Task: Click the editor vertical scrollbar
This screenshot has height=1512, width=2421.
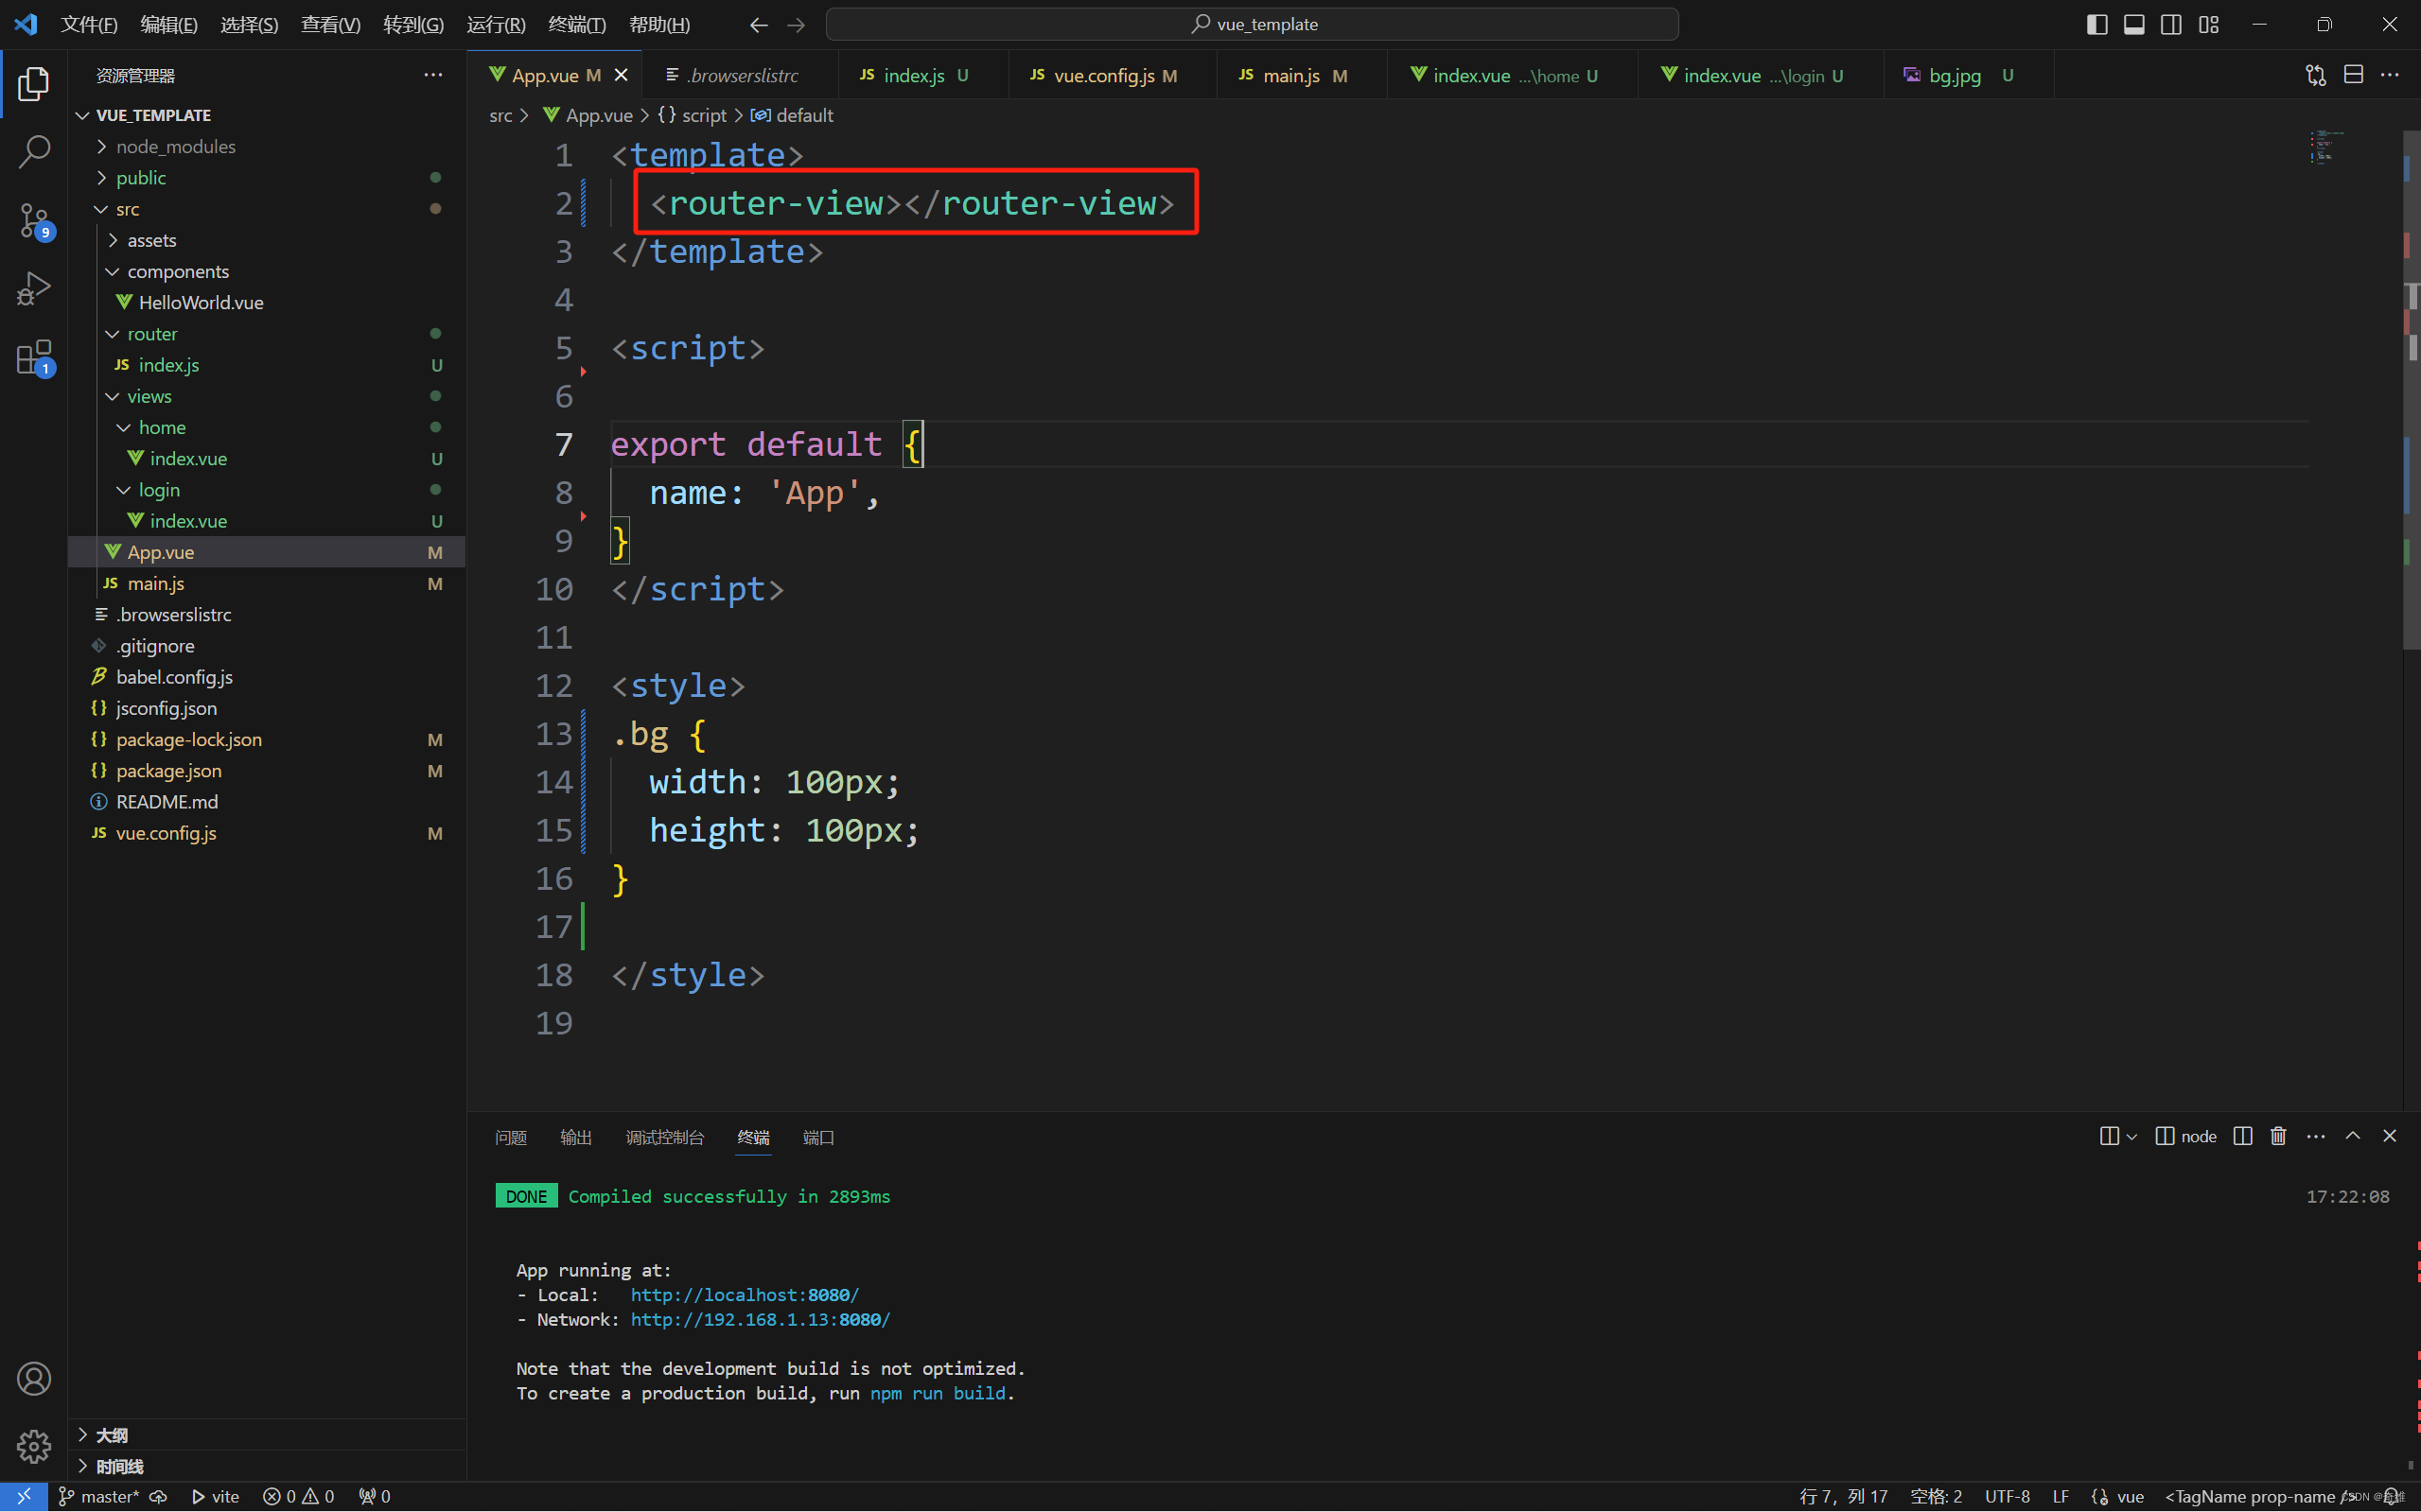Action: point(2411,390)
